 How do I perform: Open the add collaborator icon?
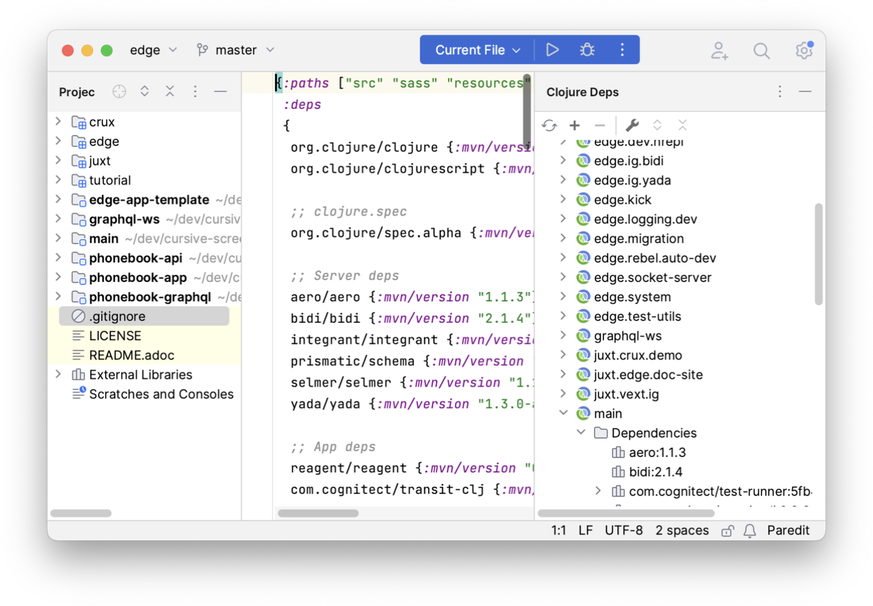pyautogui.click(x=719, y=50)
